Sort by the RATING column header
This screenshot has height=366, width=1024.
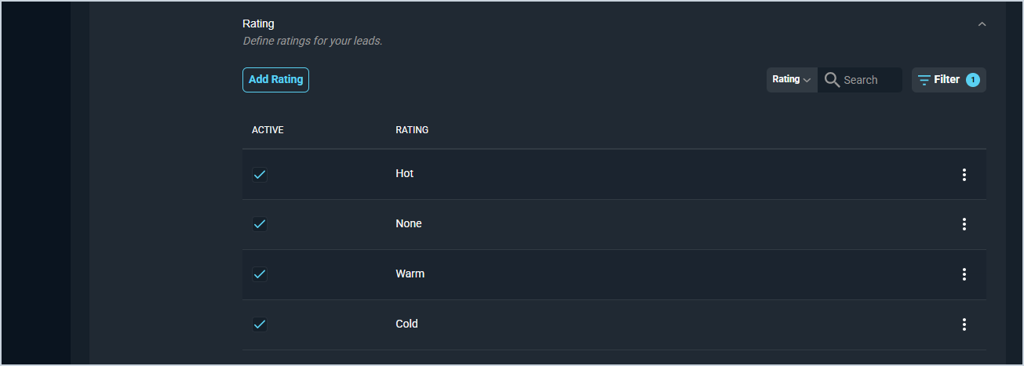(x=412, y=130)
